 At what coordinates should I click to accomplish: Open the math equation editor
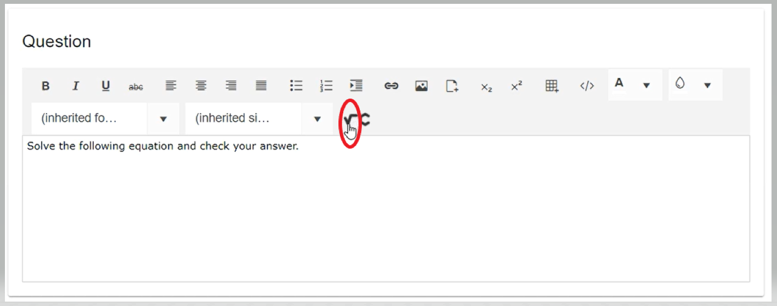tap(356, 120)
